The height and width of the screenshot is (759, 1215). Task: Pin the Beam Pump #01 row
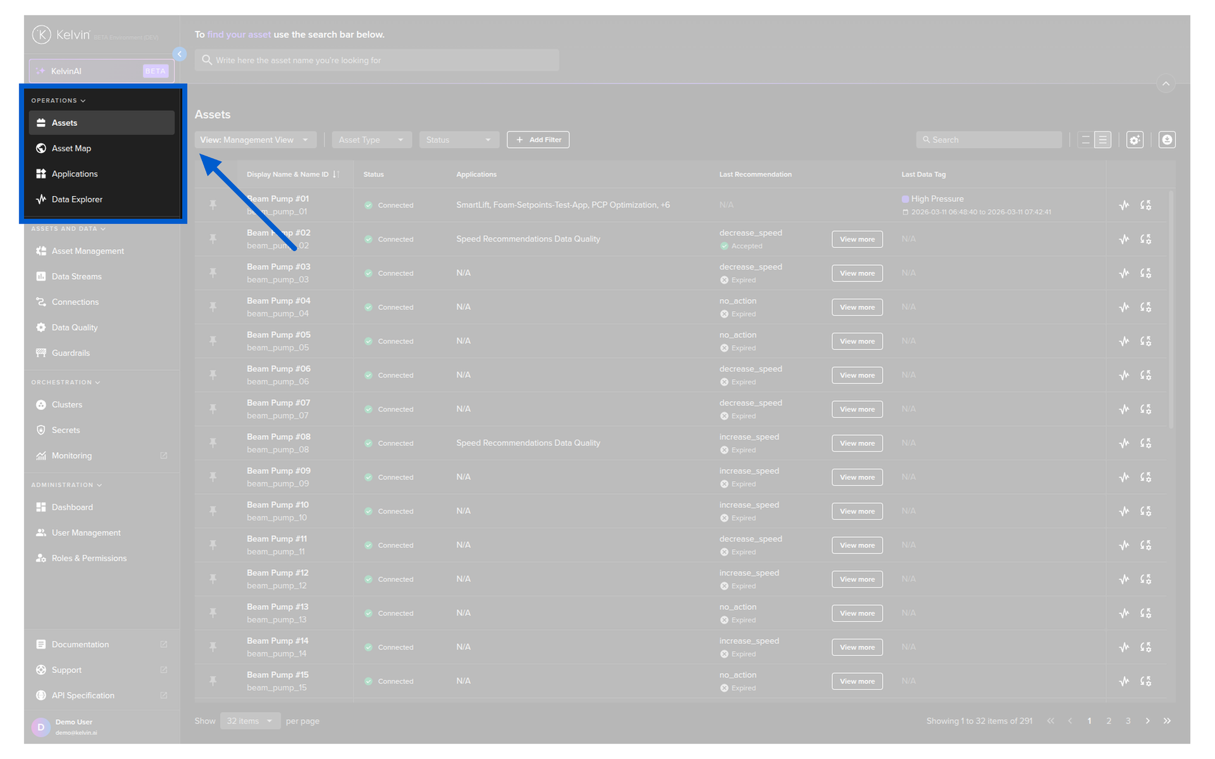pyautogui.click(x=213, y=205)
